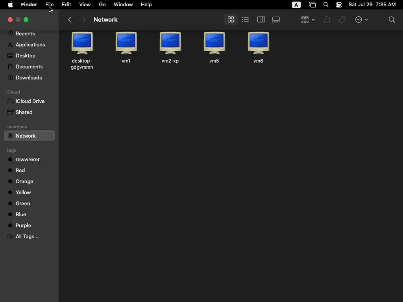Image resolution: width=403 pixels, height=302 pixels.
Task: Switch to column view
Action: tap(261, 20)
